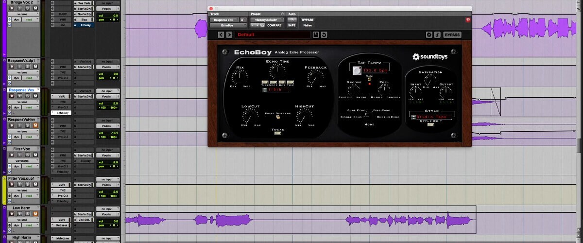Open EchoBoy insert on Response Vox track

coord(61,113)
